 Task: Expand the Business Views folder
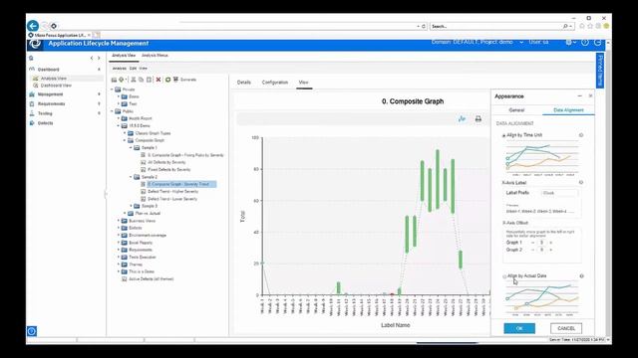point(119,221)
